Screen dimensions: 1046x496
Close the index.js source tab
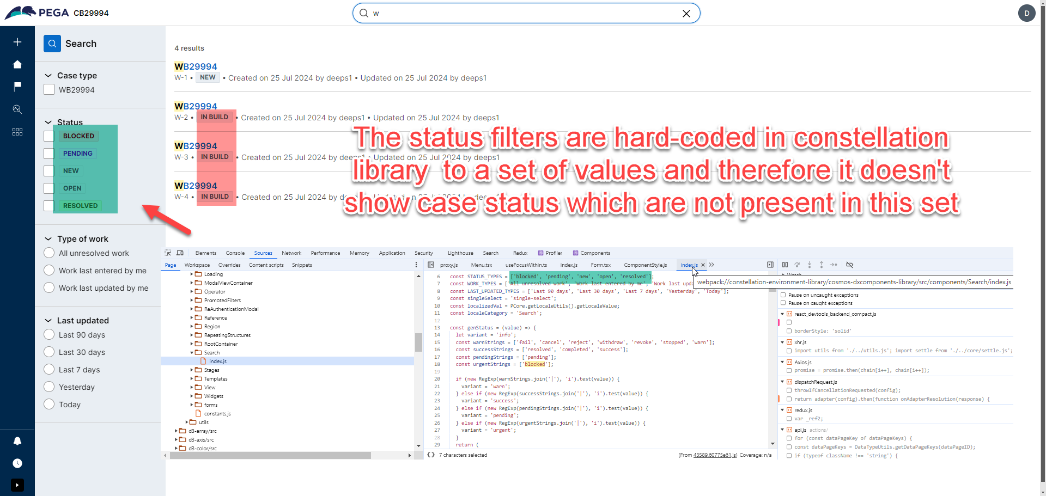point(703,265)
